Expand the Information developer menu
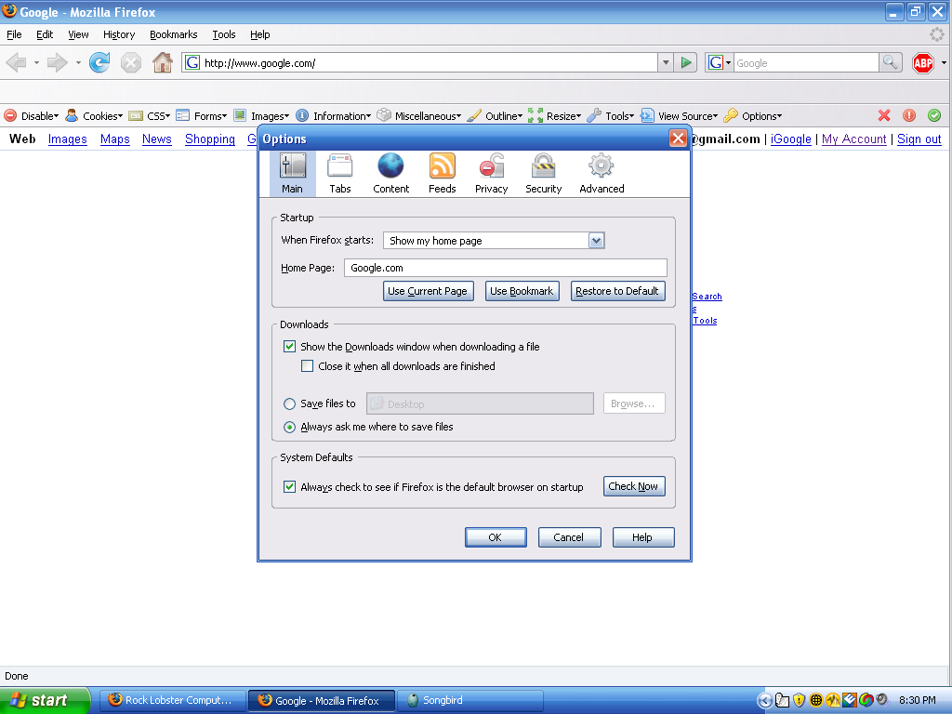Screen dimensions: 952x714 click(x=334, y=116)
